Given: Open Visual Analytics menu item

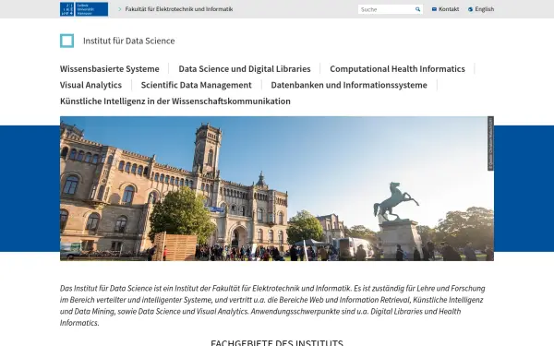Looking at the screenshot, I should pos(90,85).
